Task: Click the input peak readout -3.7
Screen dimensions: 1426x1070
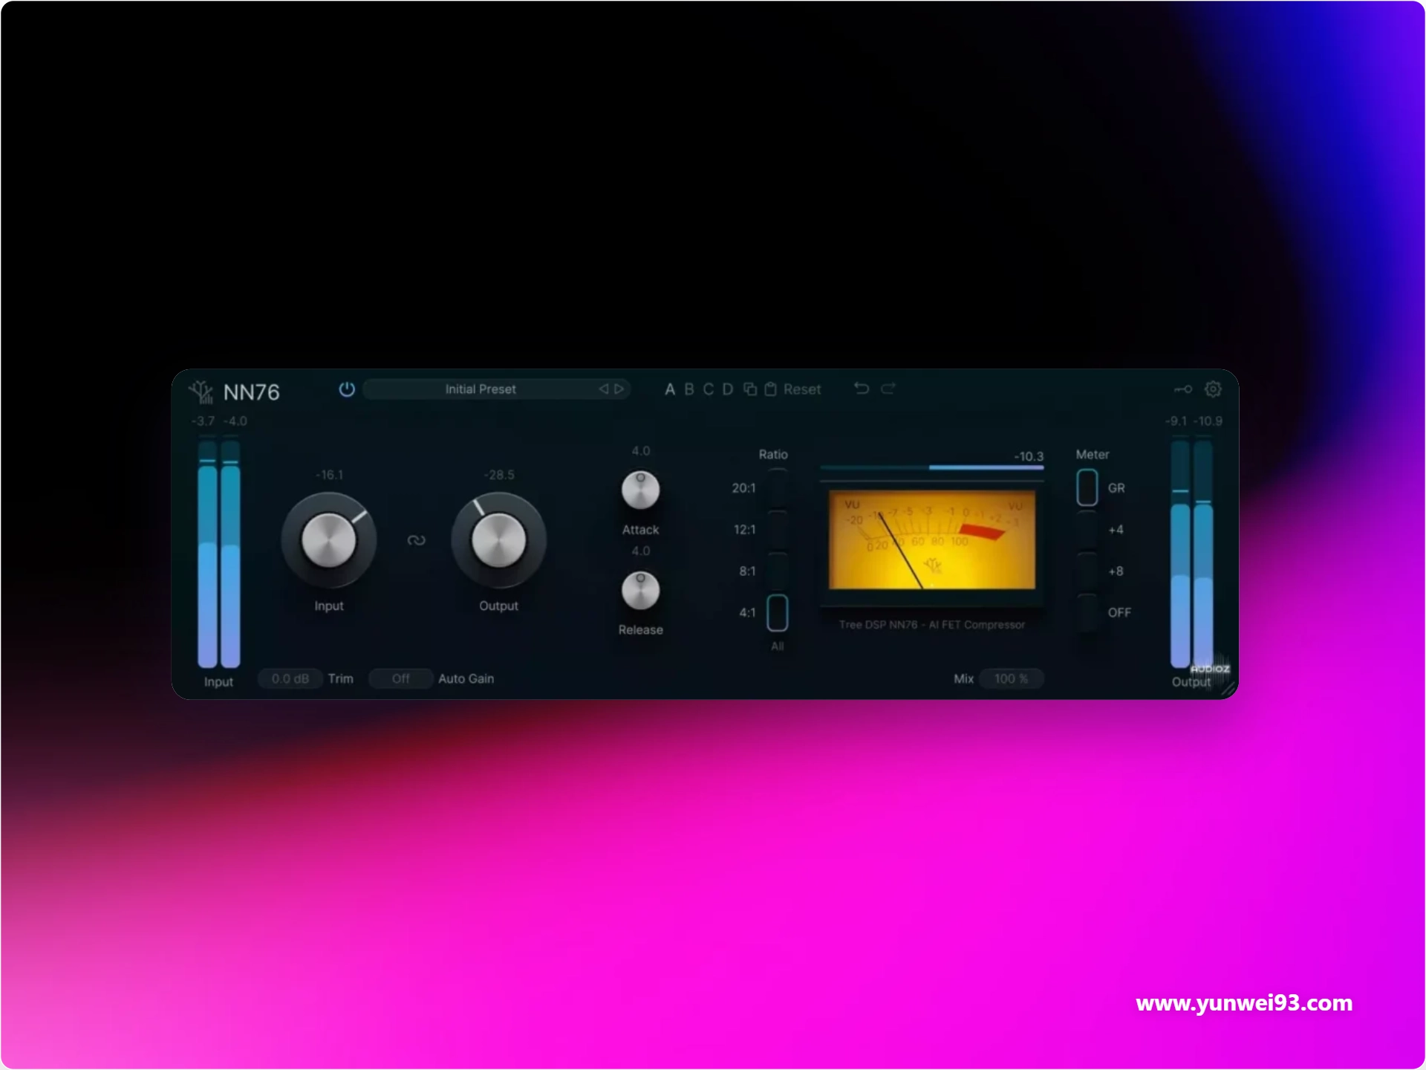Action: point(203,421)
